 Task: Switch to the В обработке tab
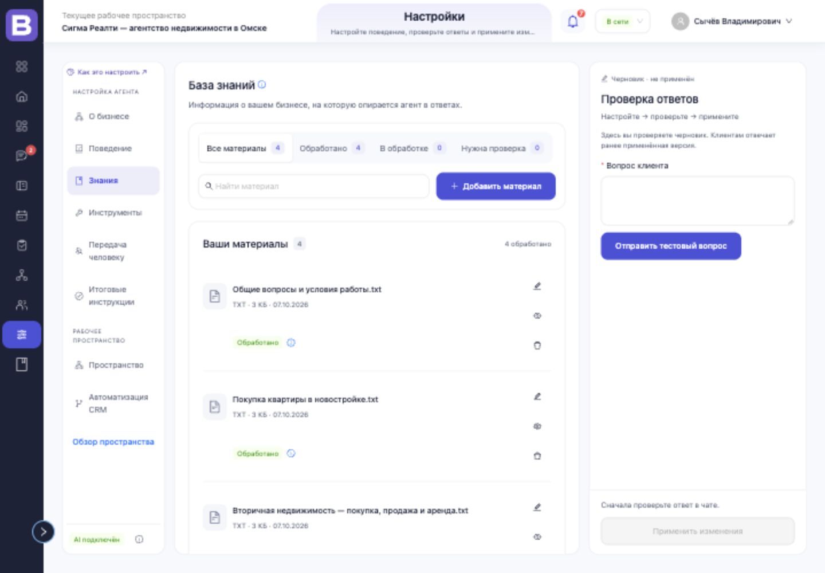[412, 148]
